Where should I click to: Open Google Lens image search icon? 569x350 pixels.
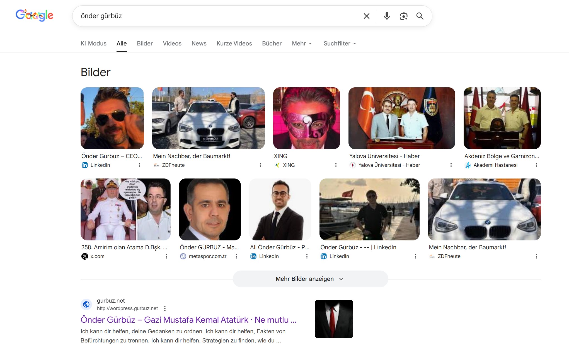pyautogui.click(x=403, y=16)
